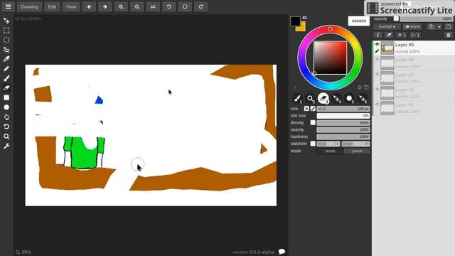Select preset slot 6
Image resolution: width=455 pixels, height=256 pixels.
(363, 99)
